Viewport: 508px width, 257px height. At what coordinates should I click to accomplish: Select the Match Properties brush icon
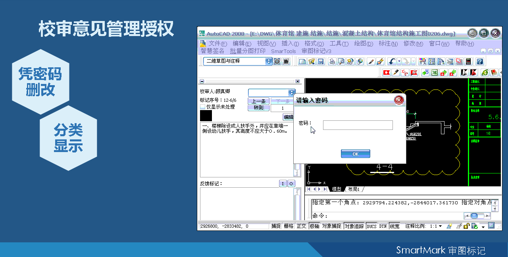371,62
